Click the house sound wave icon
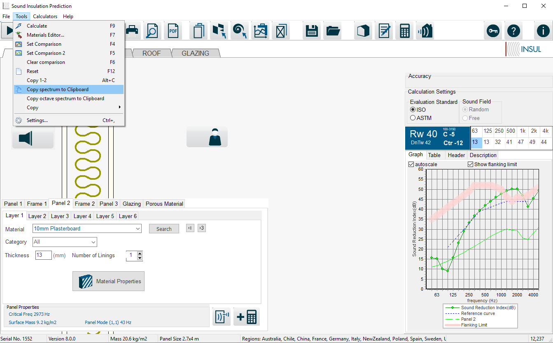Viewport: 553px width, 343px height. [425, 31]
